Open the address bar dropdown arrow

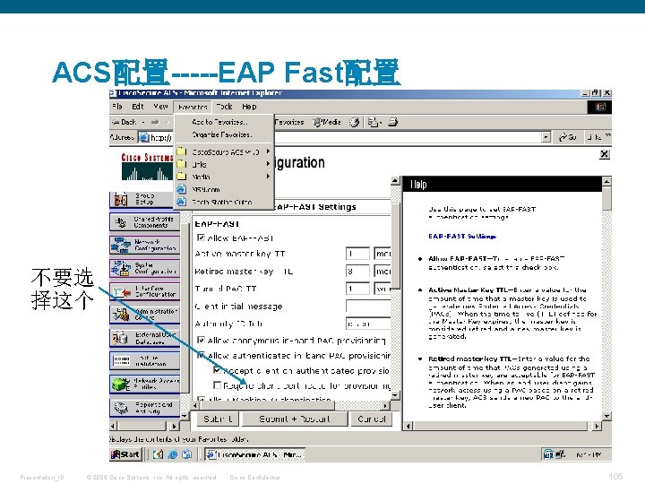pos(546,137)
